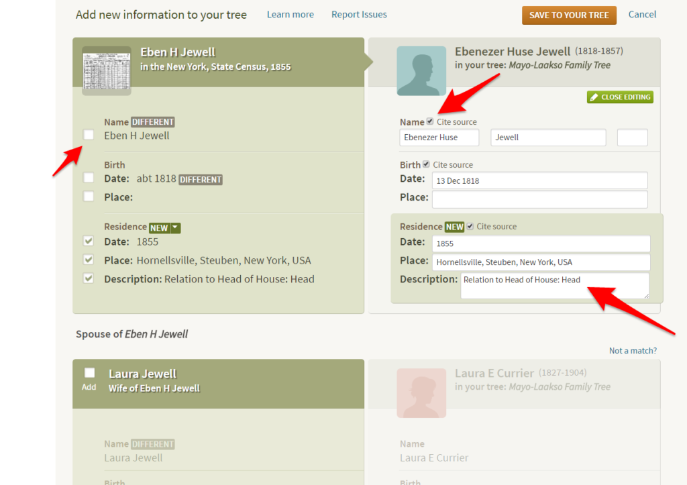Screen dimensions: 687x485
Task: Toggle Cite source checkbox for Name
Action: 430,121
